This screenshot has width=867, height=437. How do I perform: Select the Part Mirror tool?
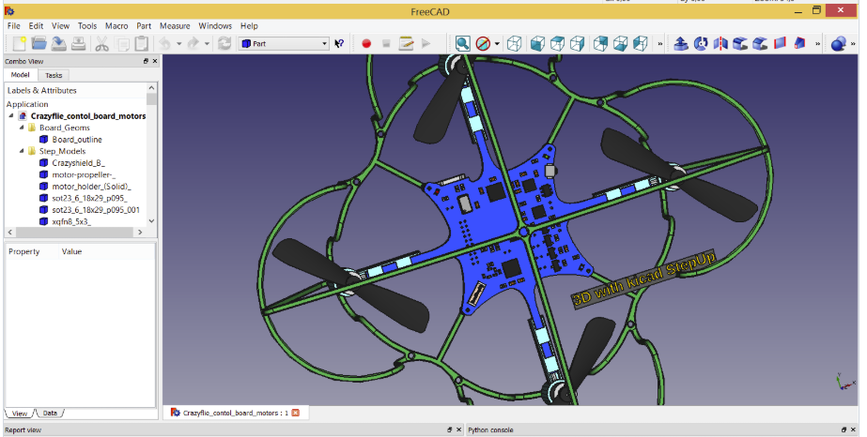(720, 43)
